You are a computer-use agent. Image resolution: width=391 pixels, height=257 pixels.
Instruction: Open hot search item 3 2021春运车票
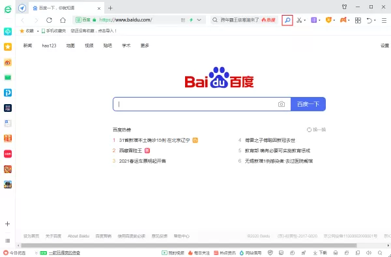(x=142, y=161)
